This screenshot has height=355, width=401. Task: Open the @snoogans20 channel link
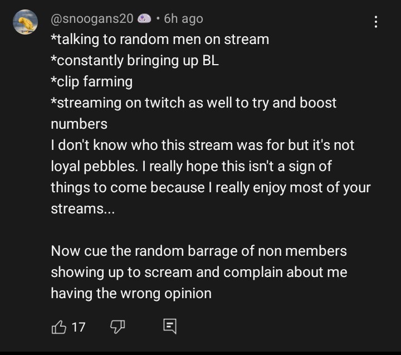click(x=92, y=19)
